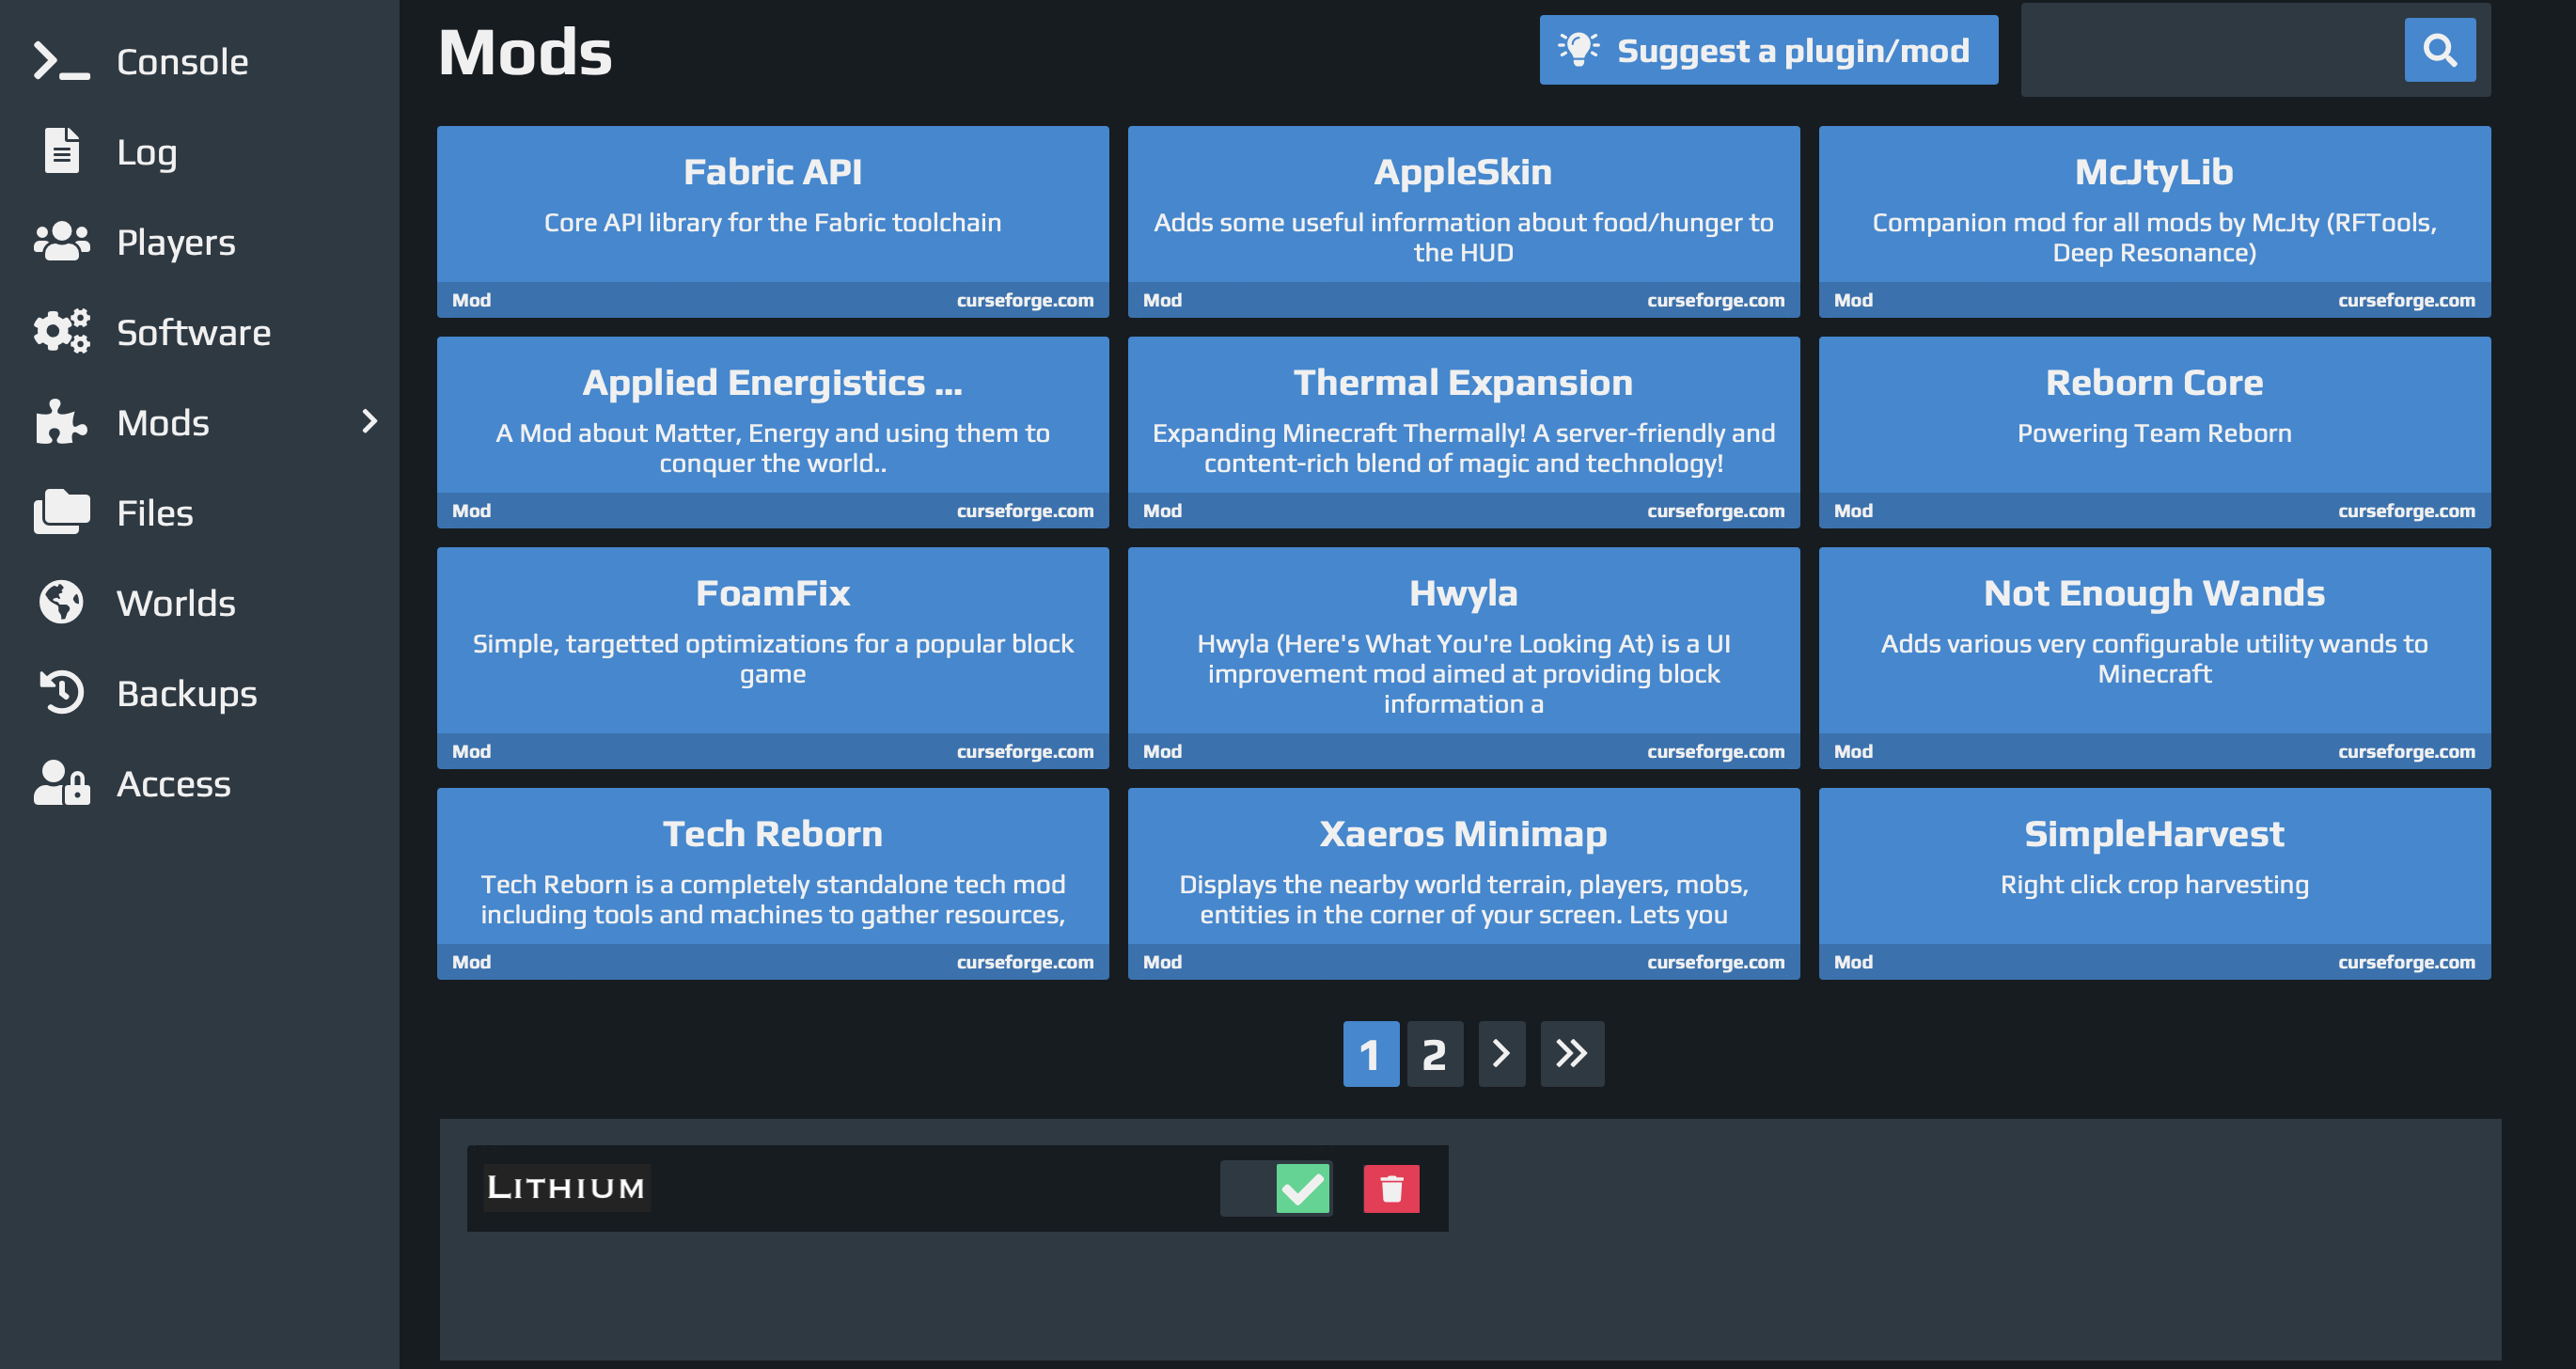Click curseforge.com on the Tech Reborn card
Image resolution: width=2576 pixels, height=1369 pixels.
tap(1025, 962)
